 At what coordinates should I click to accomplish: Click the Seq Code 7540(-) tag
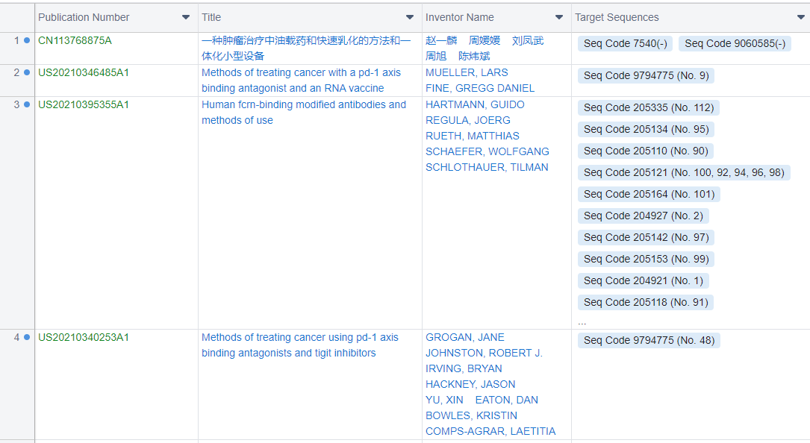point(625,44)
